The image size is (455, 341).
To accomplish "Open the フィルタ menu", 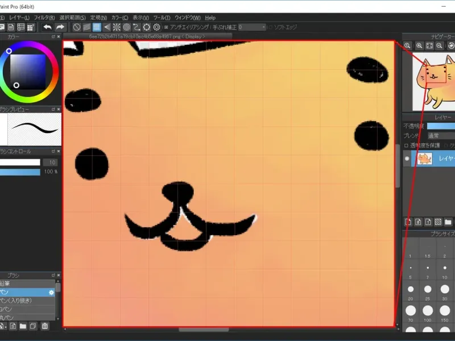I will (44, 18).
